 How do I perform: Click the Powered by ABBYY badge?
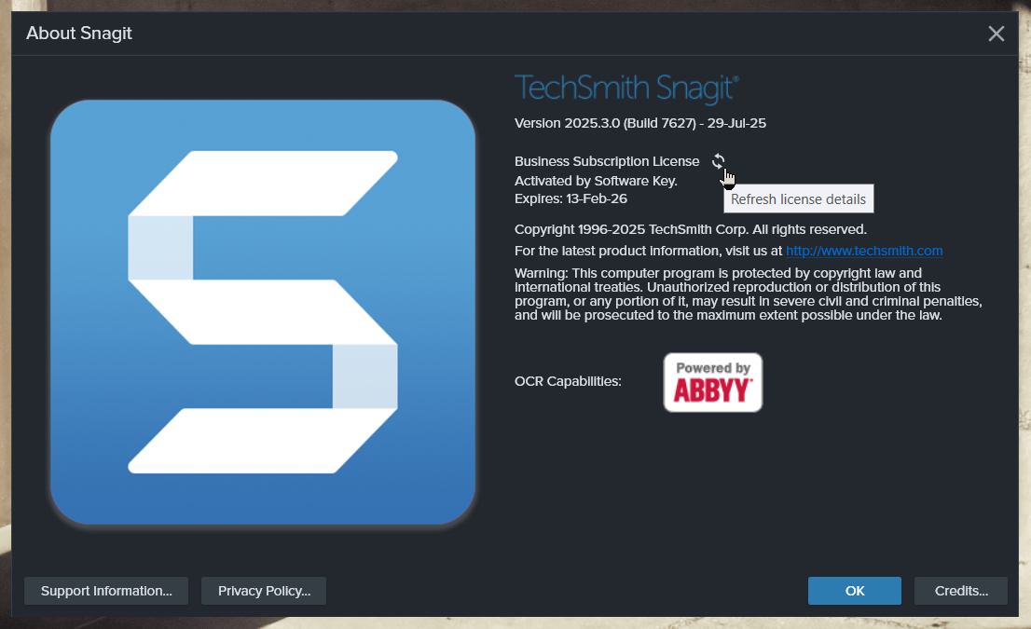712,382
